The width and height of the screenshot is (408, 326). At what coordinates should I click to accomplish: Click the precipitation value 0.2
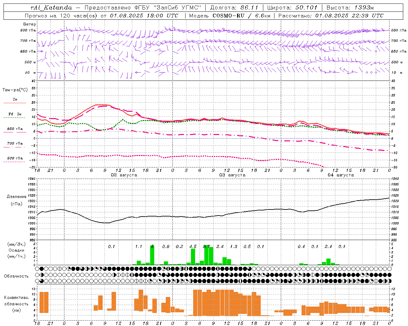tap(179, 247)
